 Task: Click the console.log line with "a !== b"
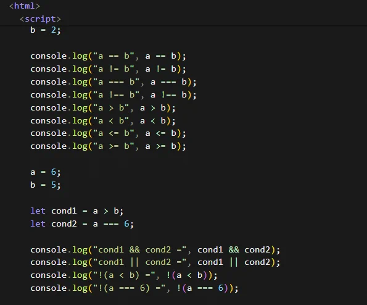coord(113,95)
